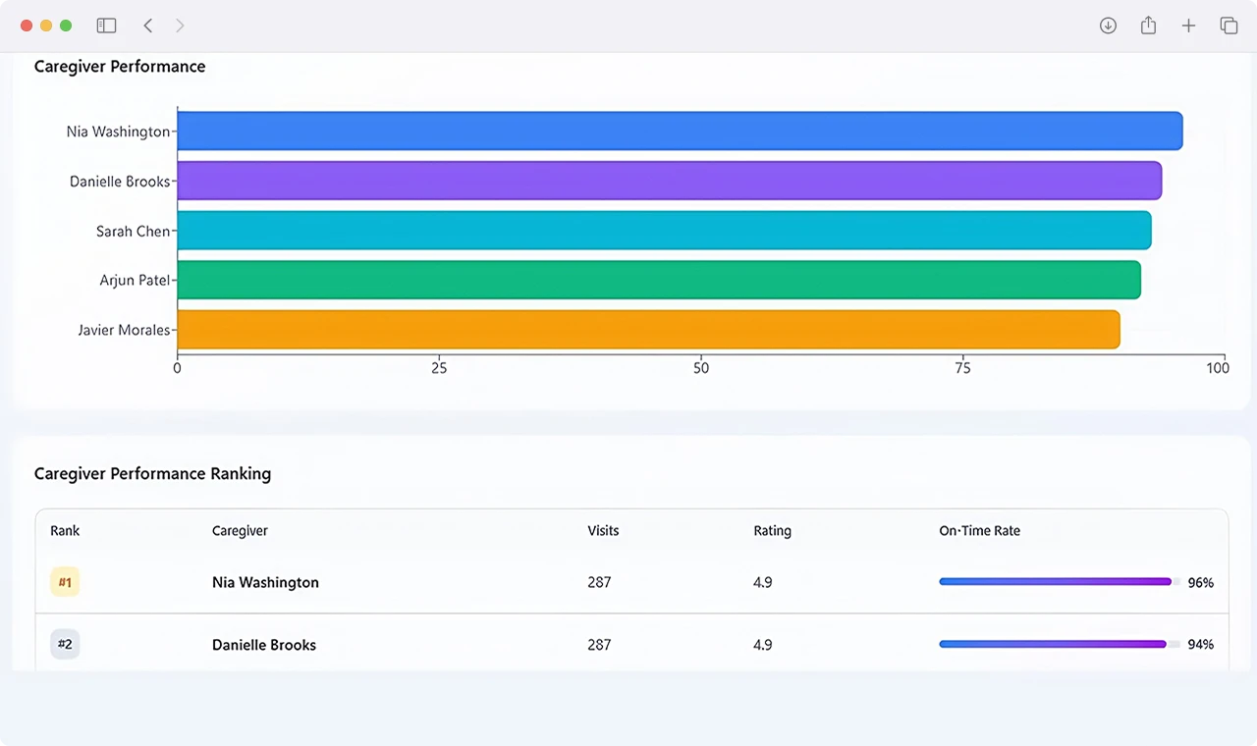Click the 94% on-time rate value

pos(1201,645)
